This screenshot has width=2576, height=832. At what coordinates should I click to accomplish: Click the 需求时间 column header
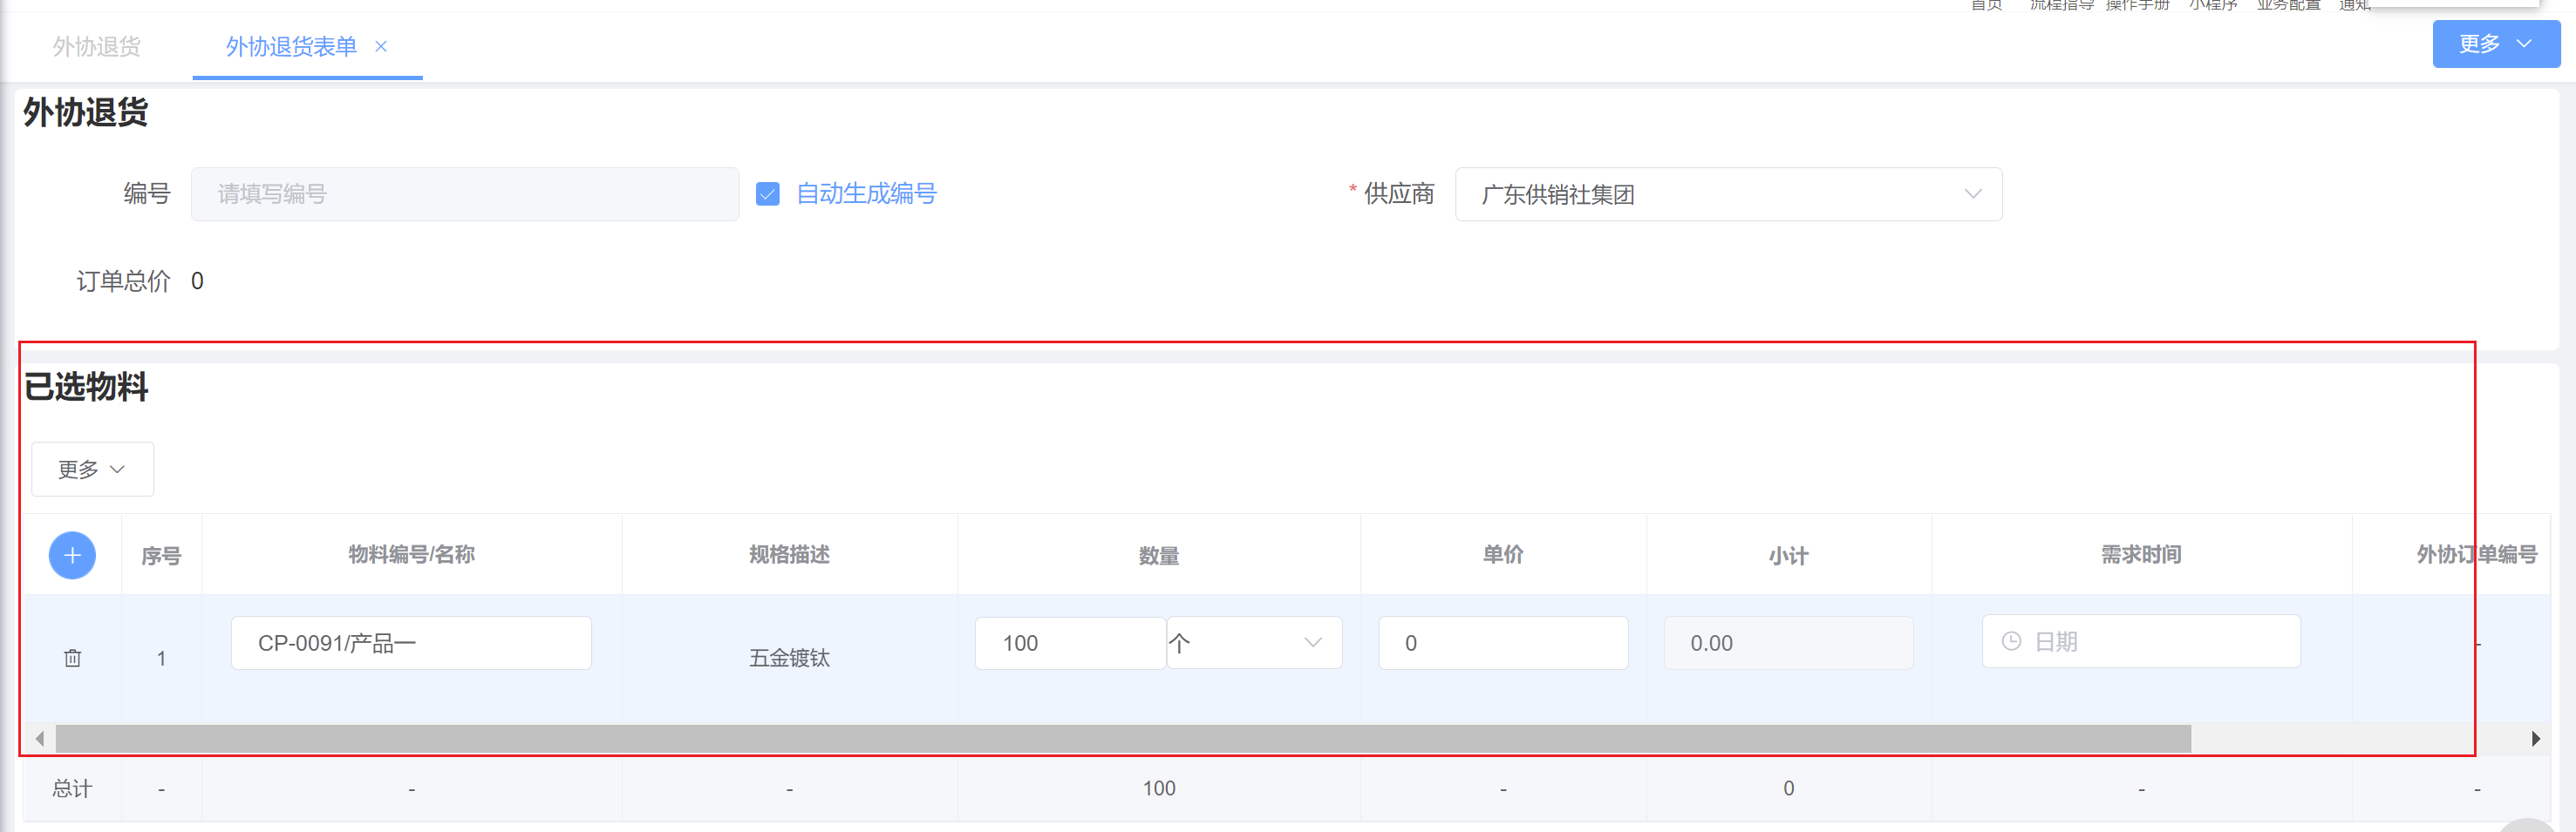point(2141,554)
